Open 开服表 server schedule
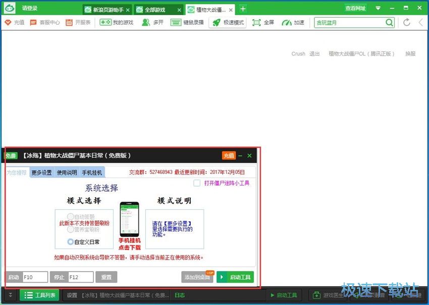Viewport: 429px width, 305px height. [x=78, y=22]
